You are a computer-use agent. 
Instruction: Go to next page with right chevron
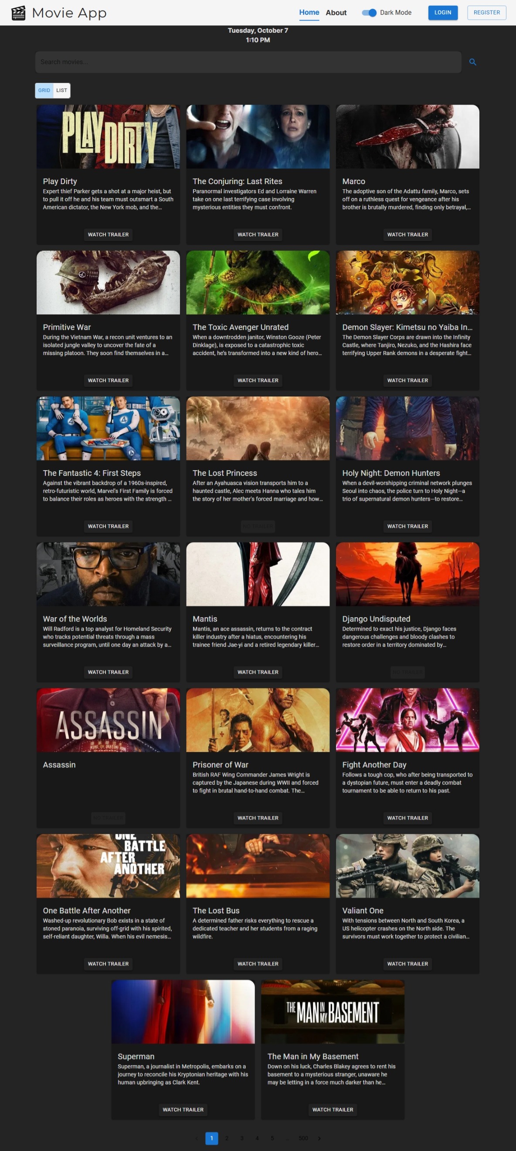[319, 1138]
